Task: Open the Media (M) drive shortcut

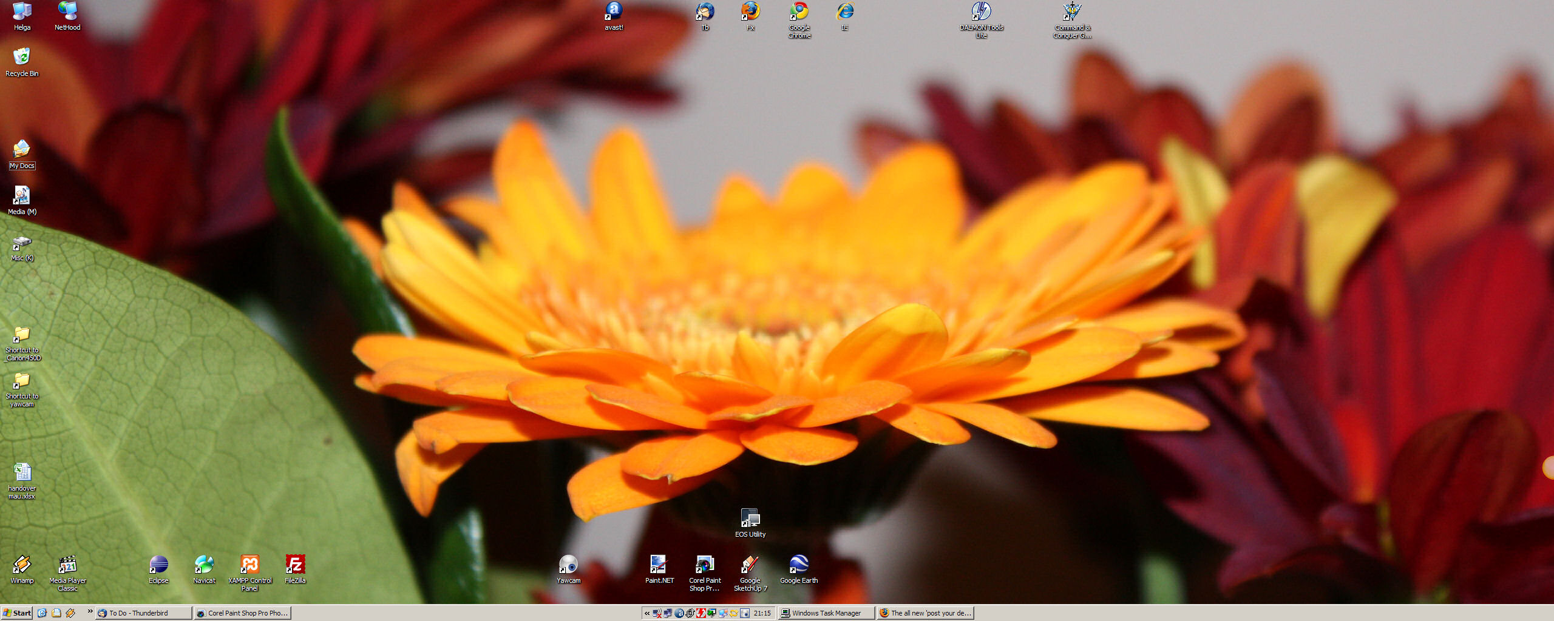Action: 22,200
